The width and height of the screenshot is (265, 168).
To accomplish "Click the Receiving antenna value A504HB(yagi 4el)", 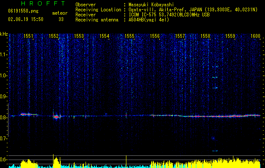I will (149, 20).
